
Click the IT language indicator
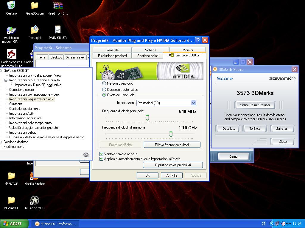[x=264, y=224]
